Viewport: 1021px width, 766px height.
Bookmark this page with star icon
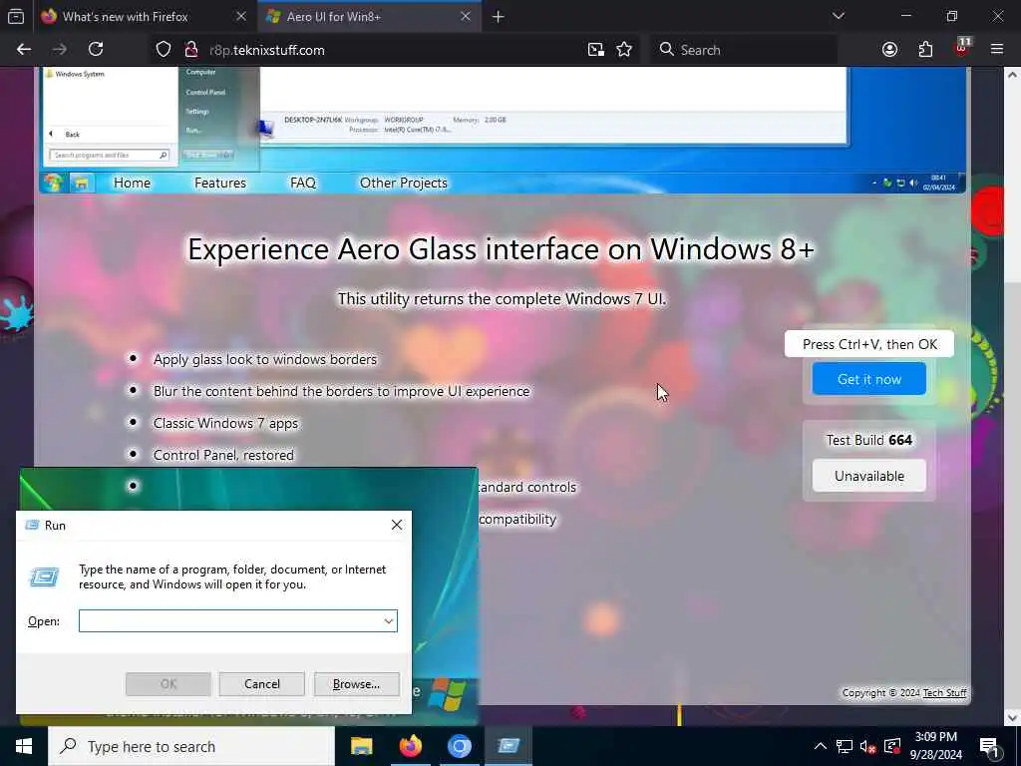point(624,50)
